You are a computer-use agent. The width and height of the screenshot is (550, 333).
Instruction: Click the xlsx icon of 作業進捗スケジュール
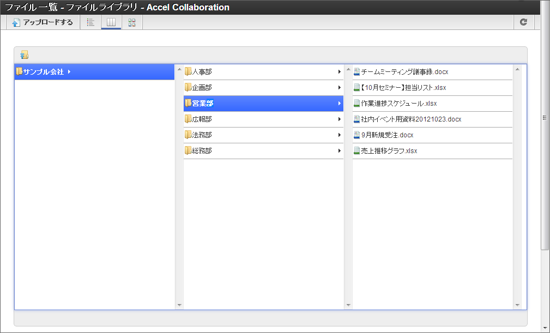click(x=356, y=104)
